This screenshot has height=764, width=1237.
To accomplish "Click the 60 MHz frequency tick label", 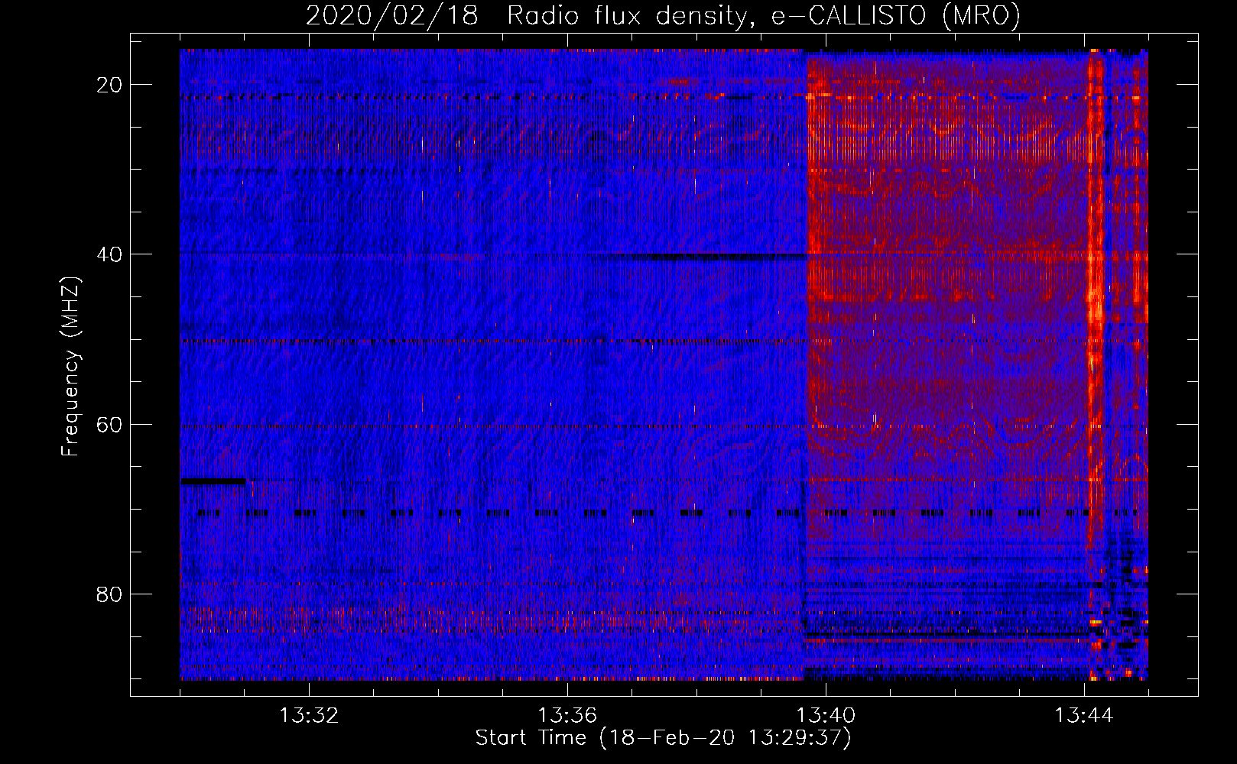I will point(109,424).
